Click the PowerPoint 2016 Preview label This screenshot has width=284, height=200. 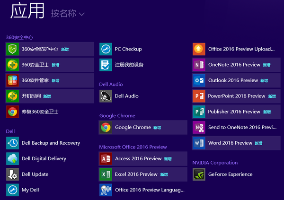coord(237,96)
